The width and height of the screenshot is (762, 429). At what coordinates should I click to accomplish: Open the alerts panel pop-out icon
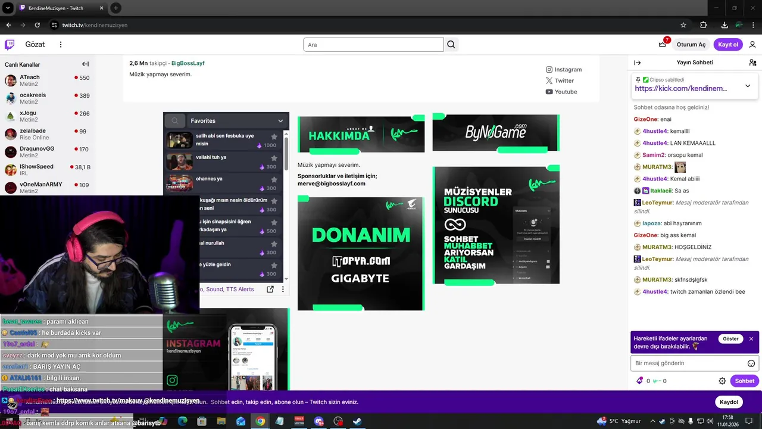point(270,289)
